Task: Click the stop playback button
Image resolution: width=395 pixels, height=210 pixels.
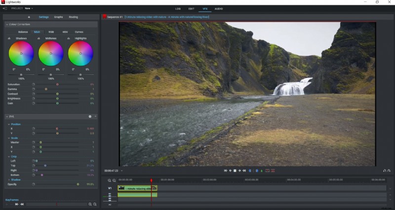Action: (235, 171)
